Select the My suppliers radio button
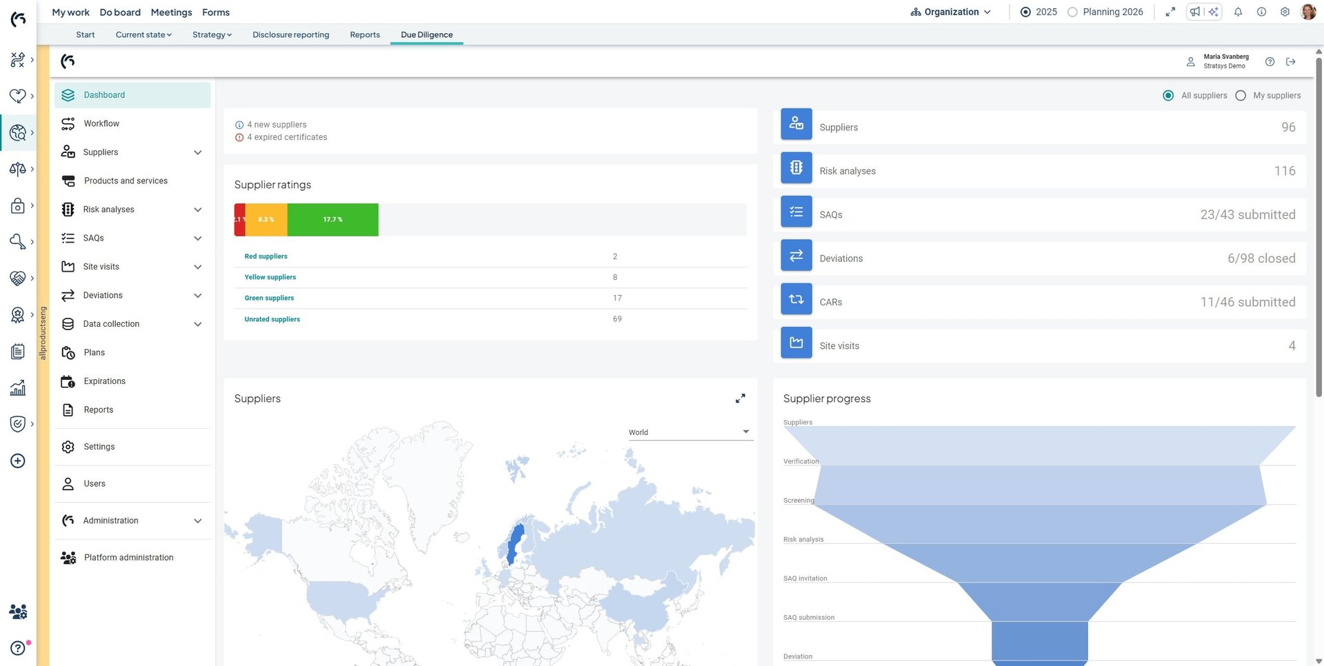This screenshot has height=666, width=1324. (1241, 96)
